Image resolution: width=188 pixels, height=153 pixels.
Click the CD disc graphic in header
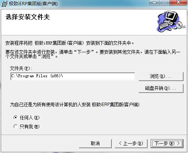point(180,25)
